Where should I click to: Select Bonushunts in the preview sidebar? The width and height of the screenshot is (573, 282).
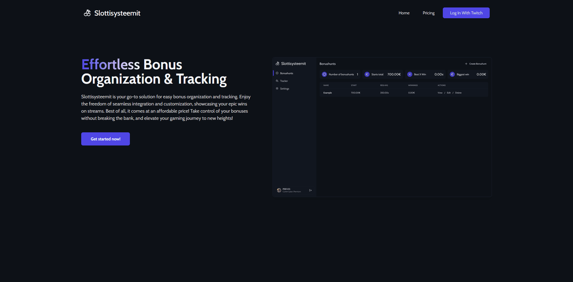tap(287, 73)
